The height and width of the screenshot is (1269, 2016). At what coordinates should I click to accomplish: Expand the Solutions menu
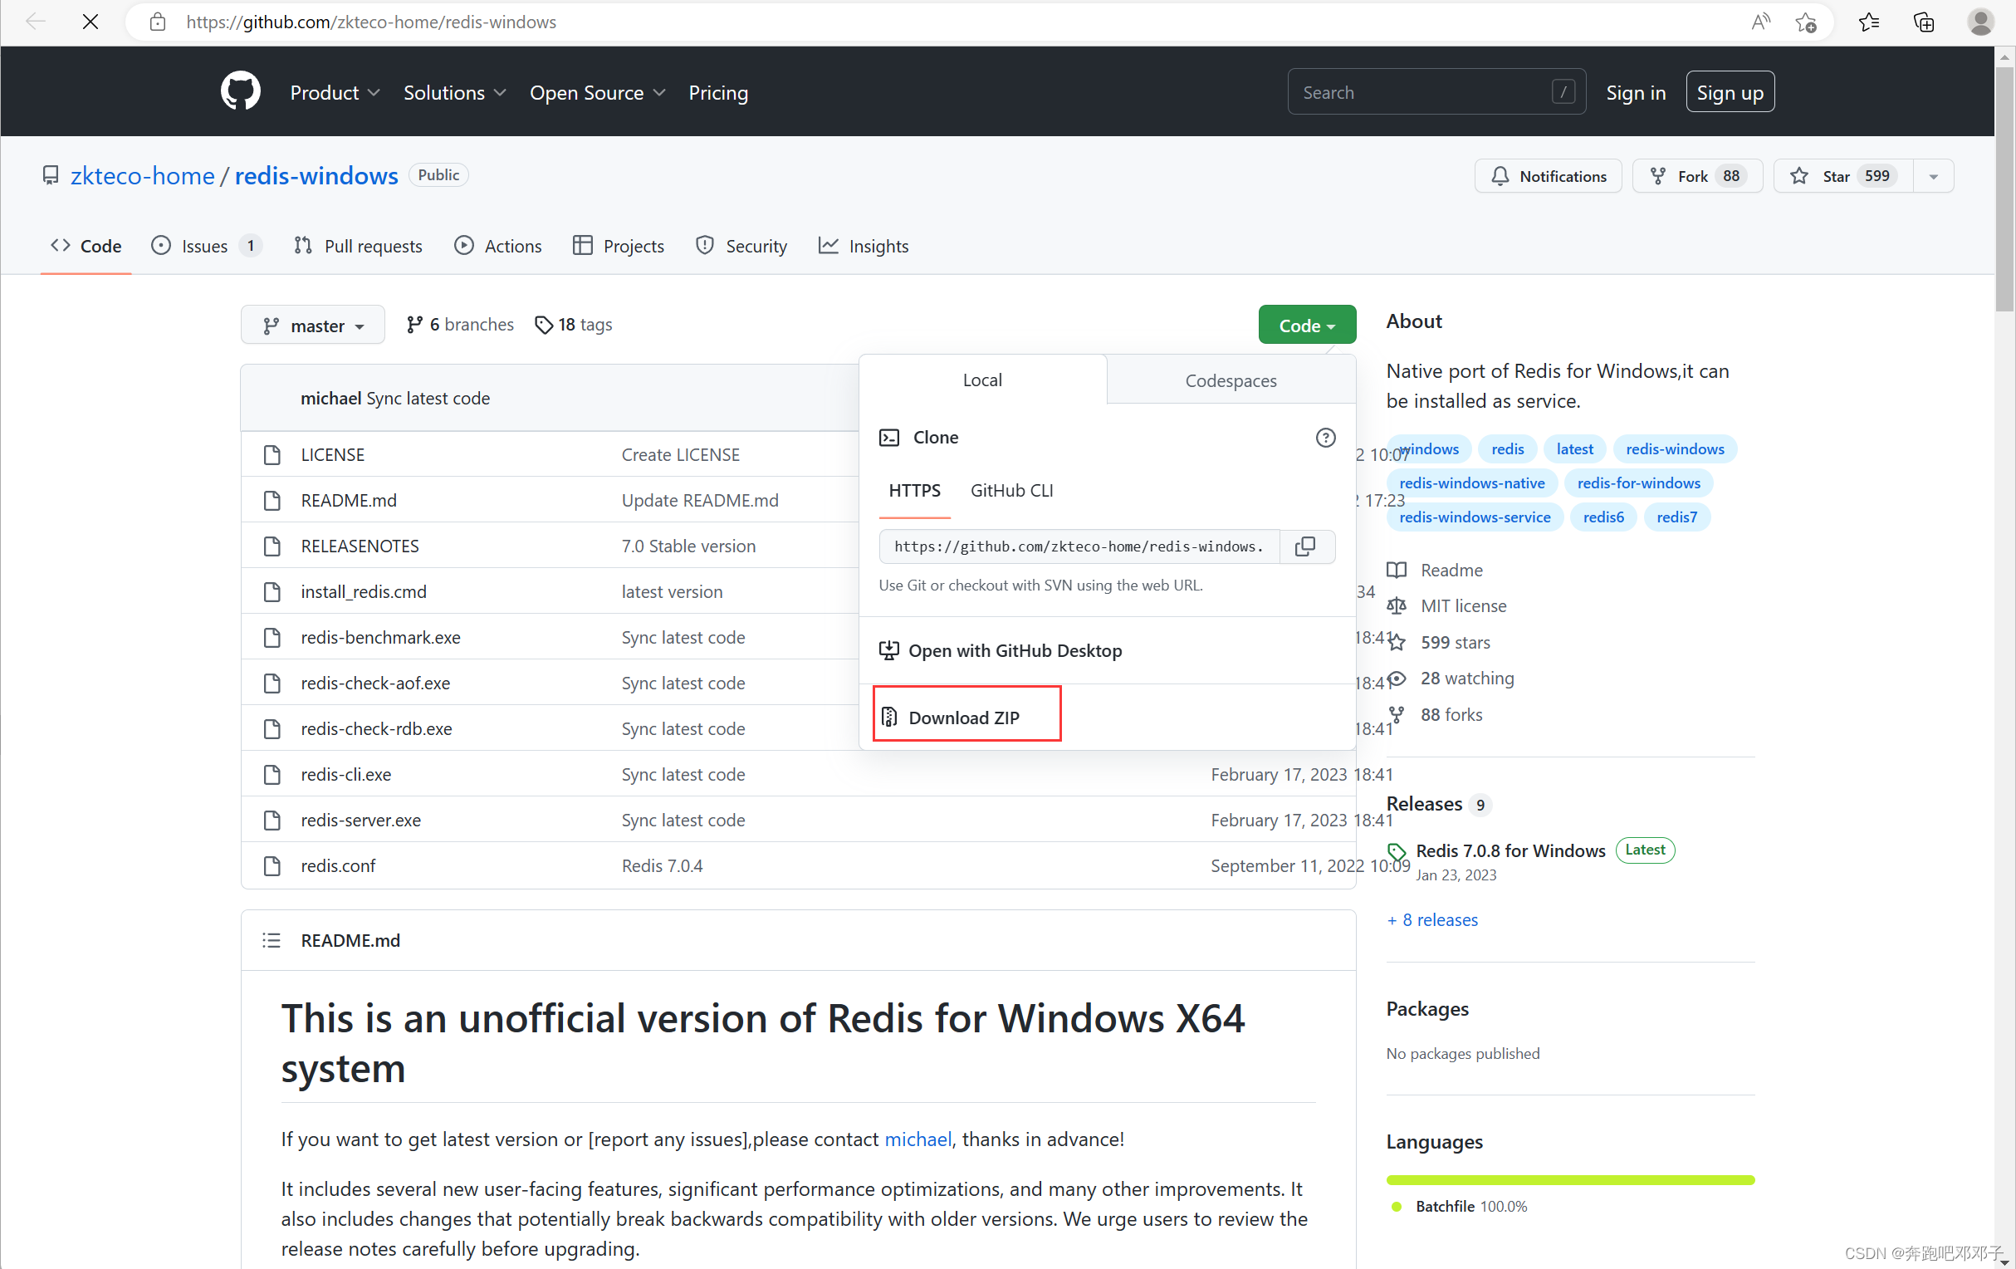pos(455,92)
